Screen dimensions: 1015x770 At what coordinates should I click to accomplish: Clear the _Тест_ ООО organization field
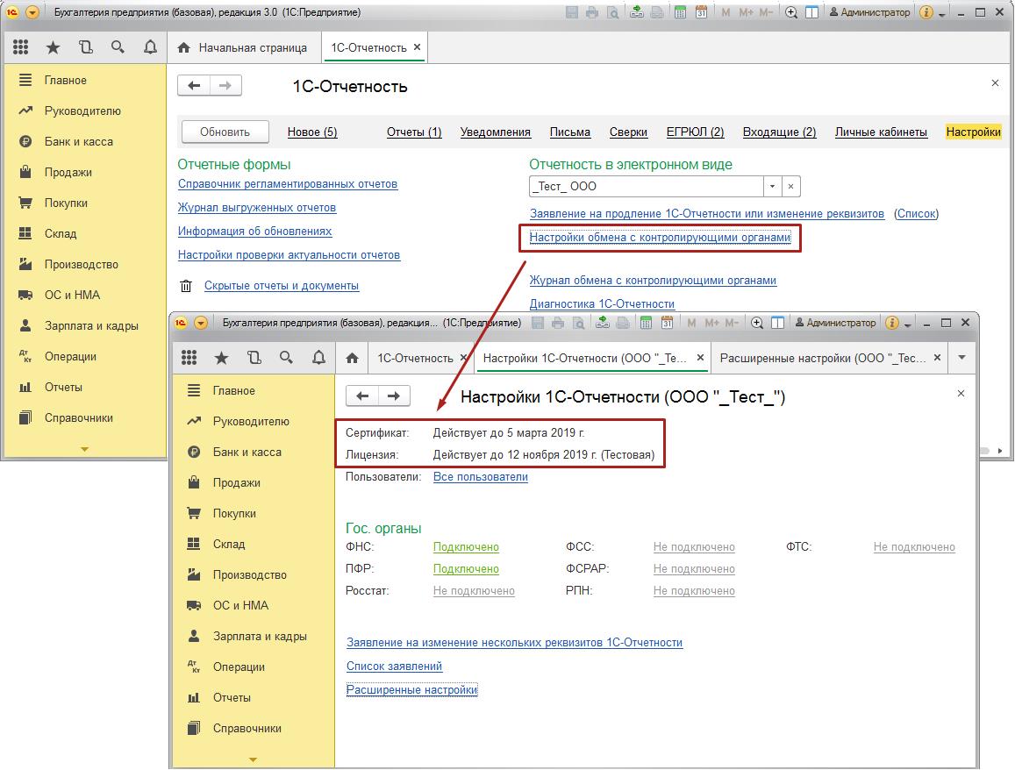click(x=791, y=186)
